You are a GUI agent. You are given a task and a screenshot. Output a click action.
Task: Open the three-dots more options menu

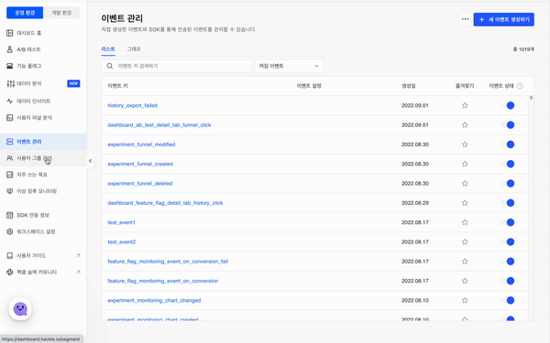[465, 19]
